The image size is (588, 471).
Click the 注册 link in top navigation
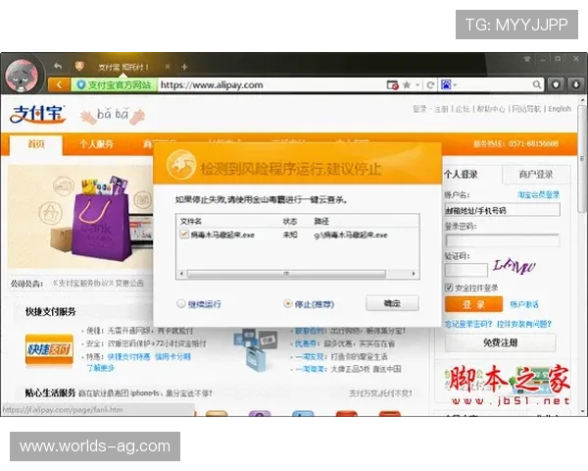coord(441,109)
